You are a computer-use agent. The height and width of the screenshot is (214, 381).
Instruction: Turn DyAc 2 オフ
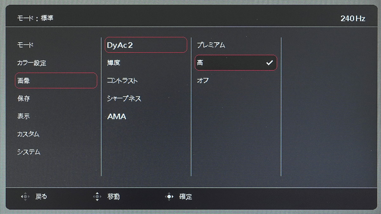coord(236,81)
